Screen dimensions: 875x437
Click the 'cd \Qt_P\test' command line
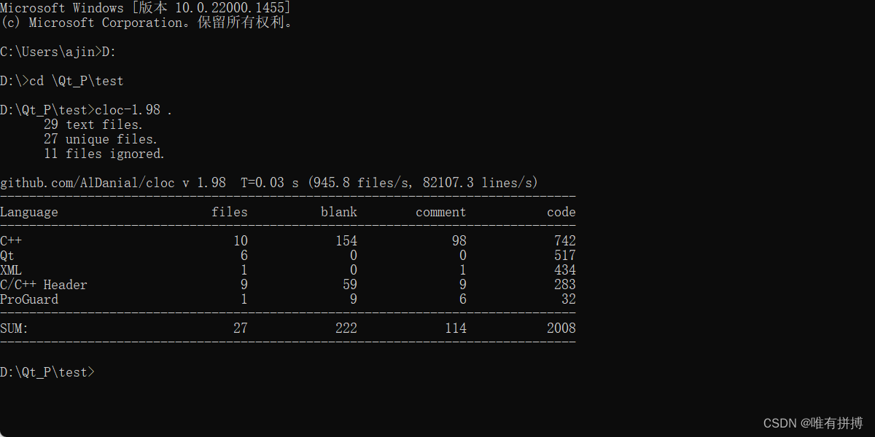[62, 81]
